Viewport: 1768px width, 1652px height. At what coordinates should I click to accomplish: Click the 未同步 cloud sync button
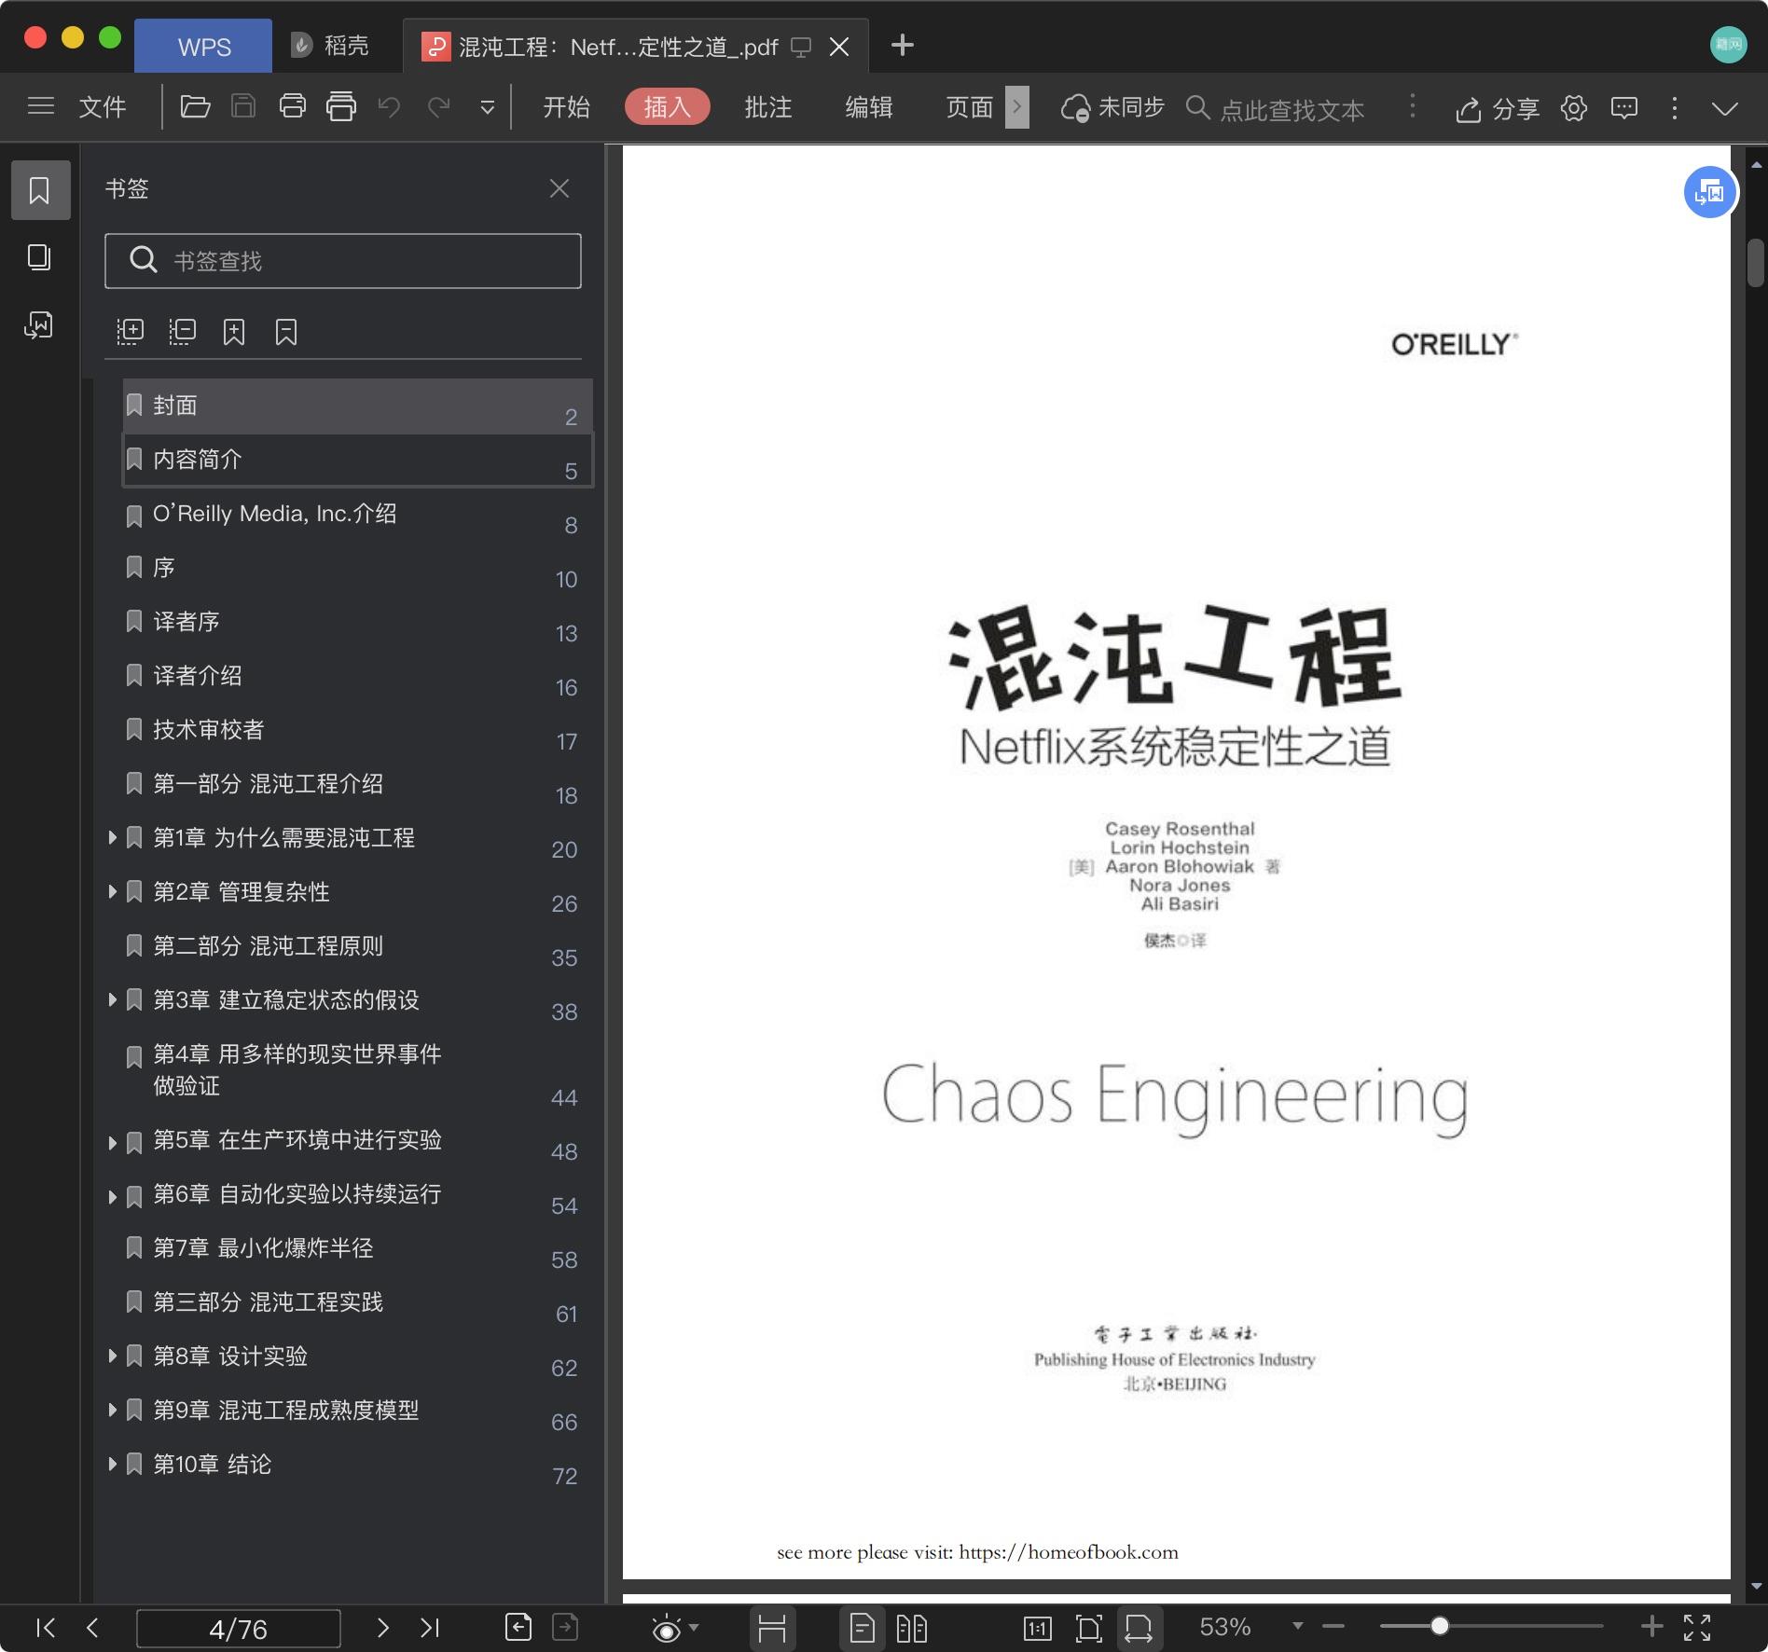tap(1113, 108)
